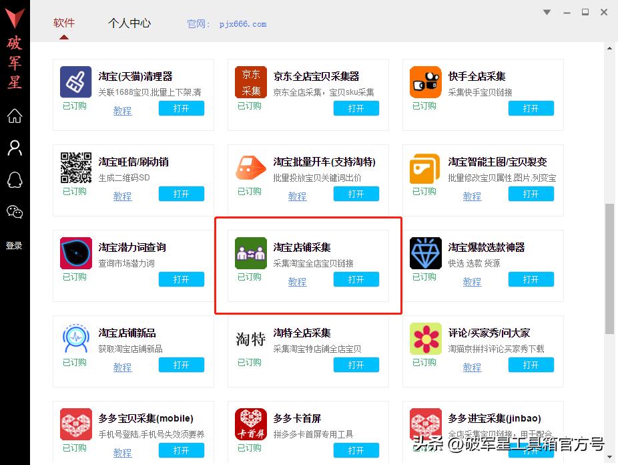Viewport: 618px width, 465px height.
Task: Click the 淘特 text icon
Action: tap(251, 339)
